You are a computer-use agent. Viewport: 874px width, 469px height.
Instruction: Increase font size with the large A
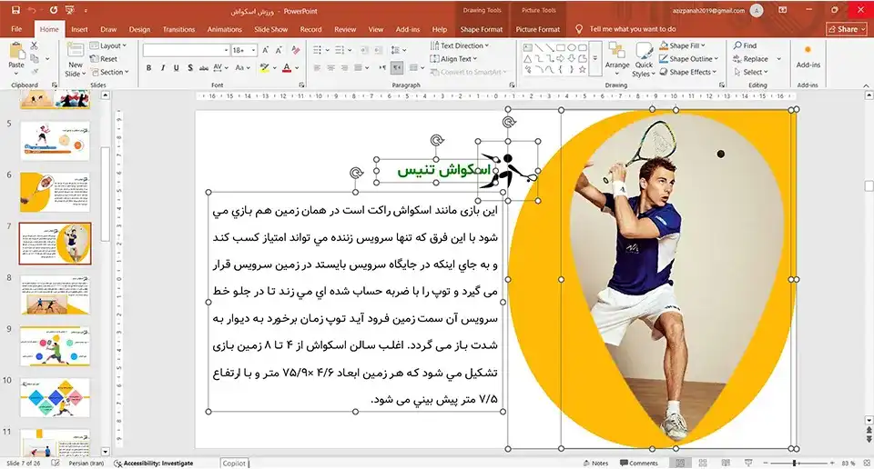265,50
